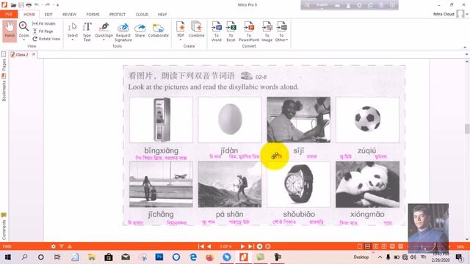Open Comments side panel
Viewport: 470px width, 264px height.
coord(4,227)
